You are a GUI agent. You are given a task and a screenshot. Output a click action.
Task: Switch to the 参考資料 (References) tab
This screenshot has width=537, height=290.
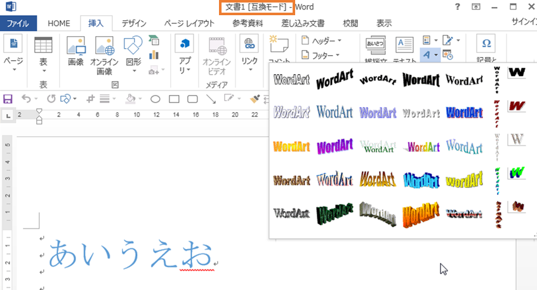pyautogui.click(x=248, y=23)
